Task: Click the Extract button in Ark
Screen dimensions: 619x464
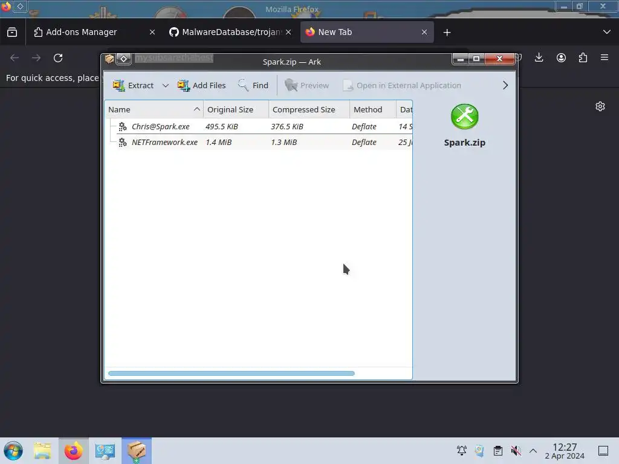Action: tap(134, 85)
